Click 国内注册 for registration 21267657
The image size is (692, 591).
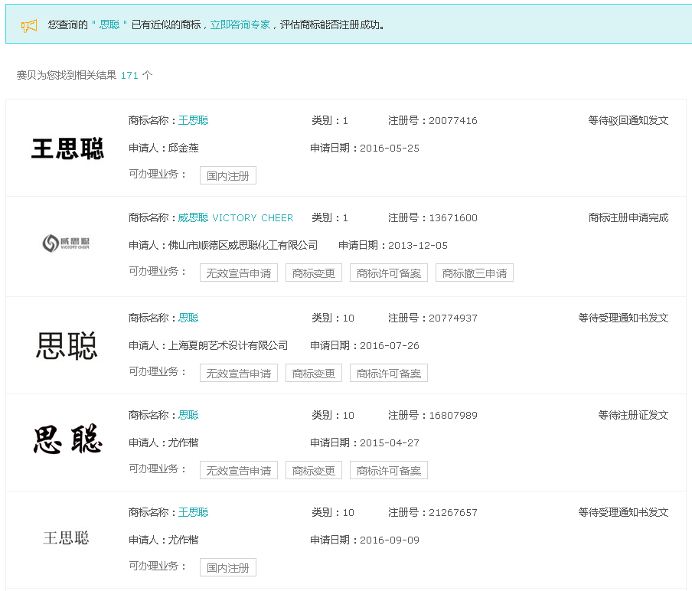[x=228, y=567]
